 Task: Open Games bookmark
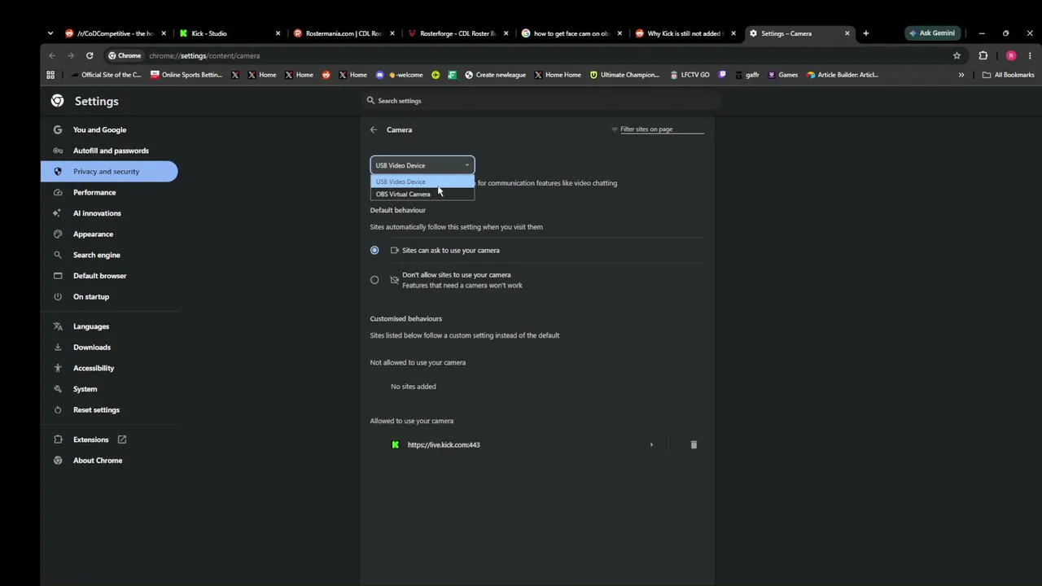[x=782, y=75]
